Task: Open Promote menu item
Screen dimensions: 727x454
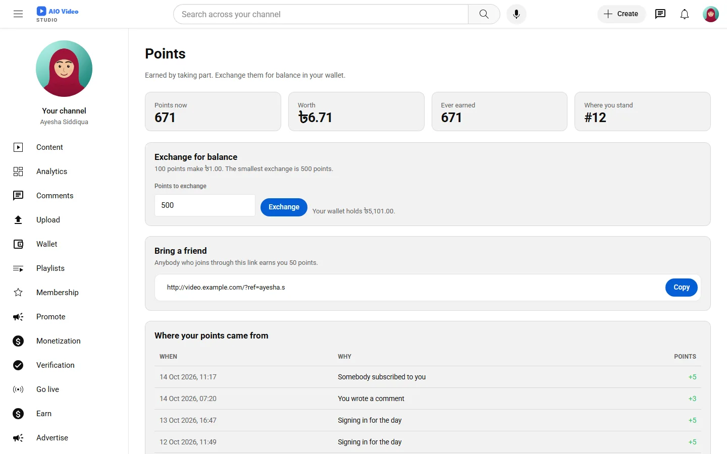Action: tap(64, 317)
